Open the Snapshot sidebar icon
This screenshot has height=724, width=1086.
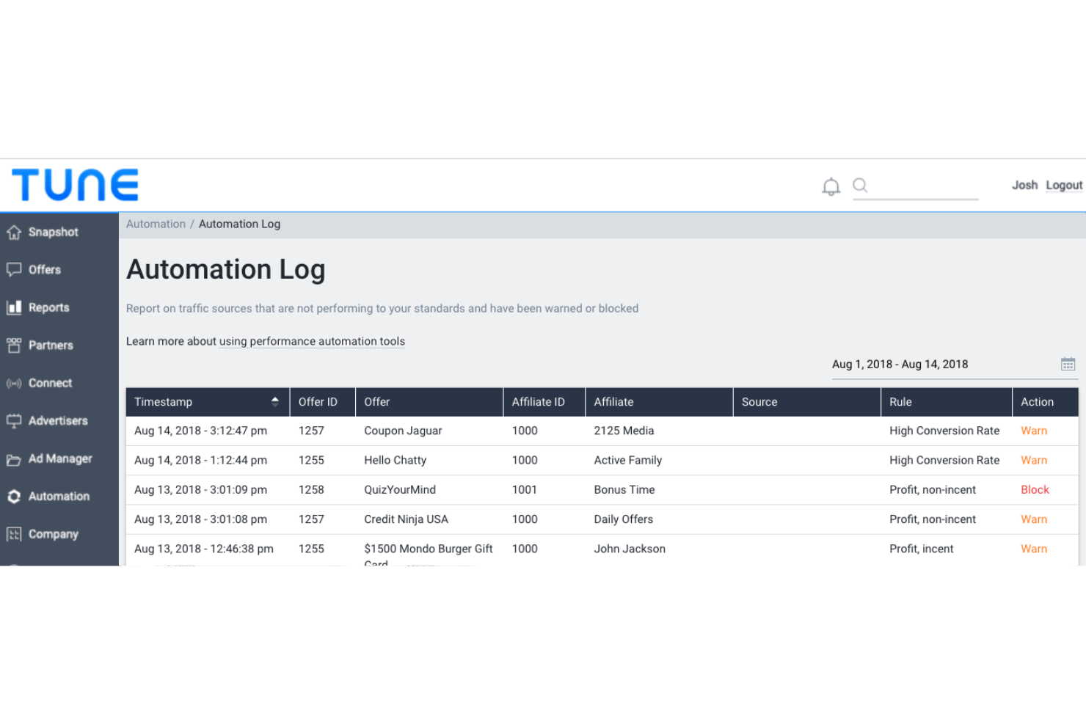pyautogui.click(x=14, y=232)
